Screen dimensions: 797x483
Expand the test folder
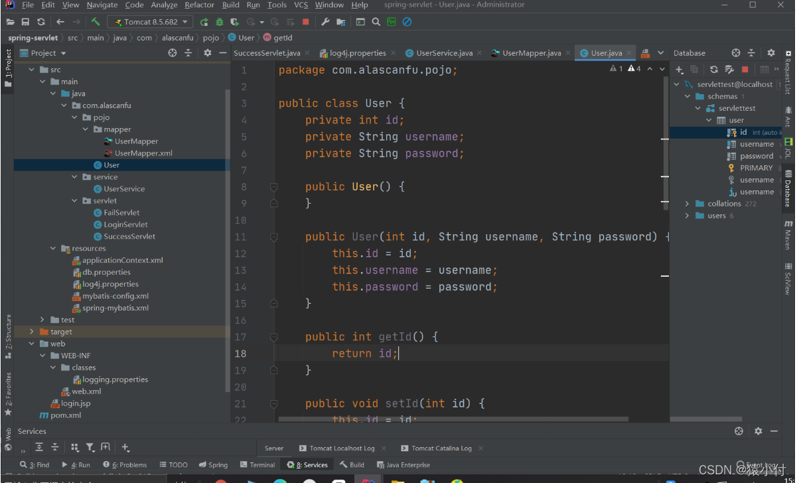[43, 320]
